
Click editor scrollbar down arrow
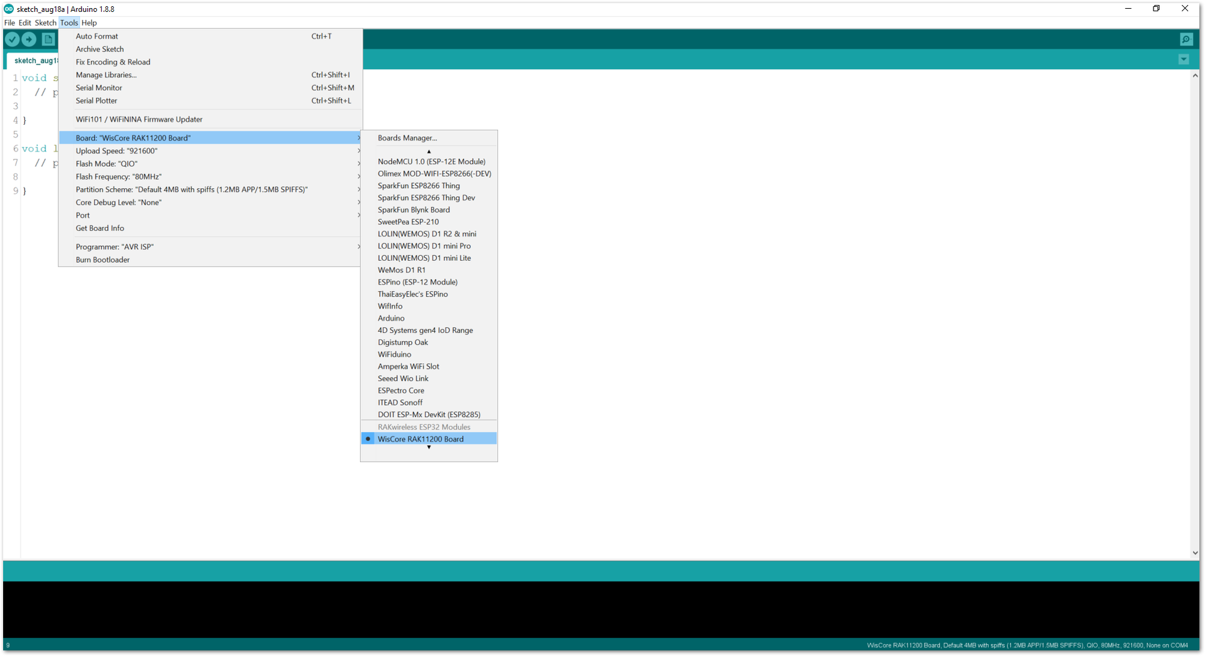point(1195,553)
